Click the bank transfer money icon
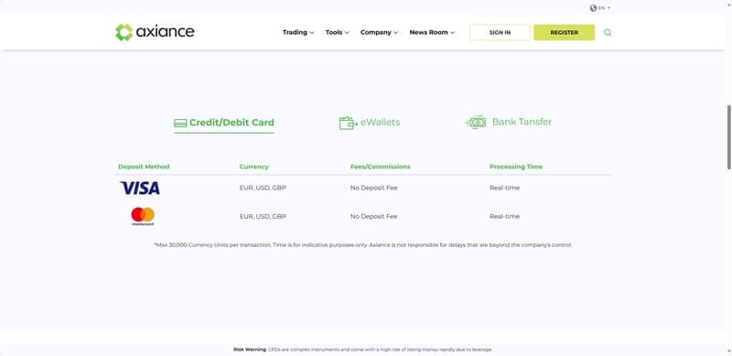732x356 pixels. point(476,122)
